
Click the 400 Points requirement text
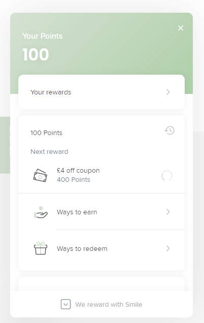point(74,180)
